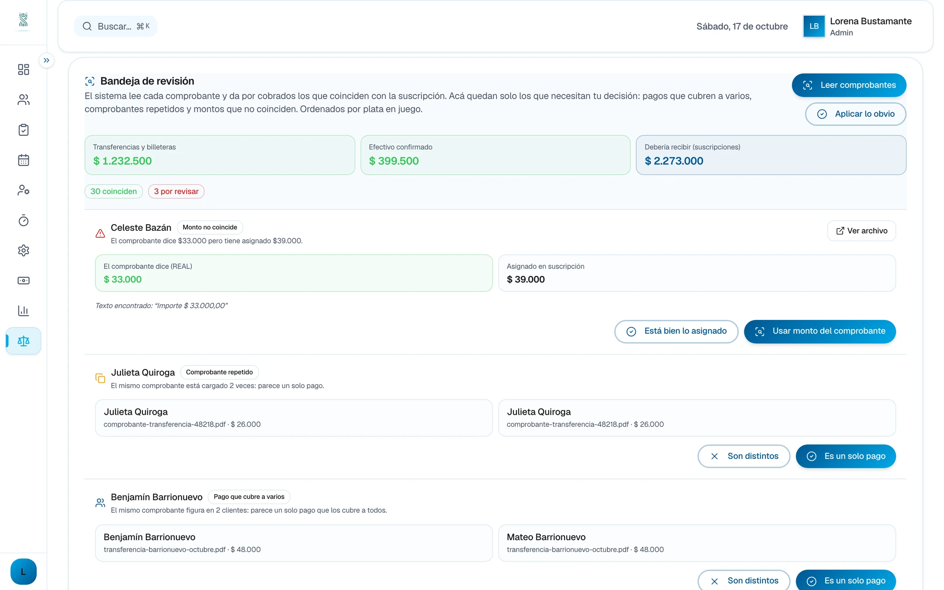Click Son distintos for Julieta Quiroga
The width and height of the screenshot is (944, 590).
(744, 456)
